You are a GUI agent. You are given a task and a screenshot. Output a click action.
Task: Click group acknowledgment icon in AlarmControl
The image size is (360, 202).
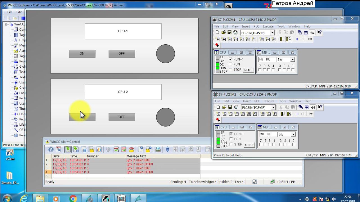pos(124,150)
